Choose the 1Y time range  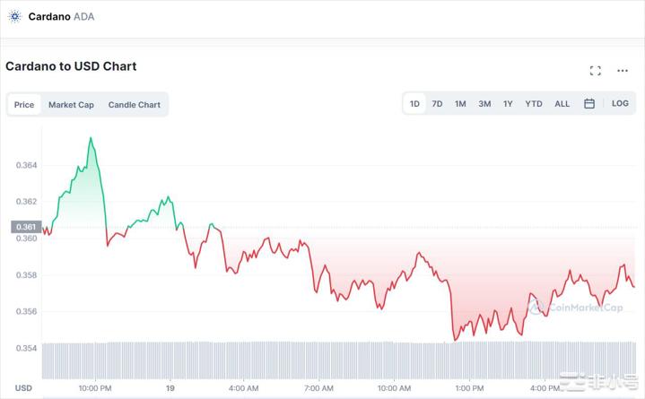[x=508, y=104]
